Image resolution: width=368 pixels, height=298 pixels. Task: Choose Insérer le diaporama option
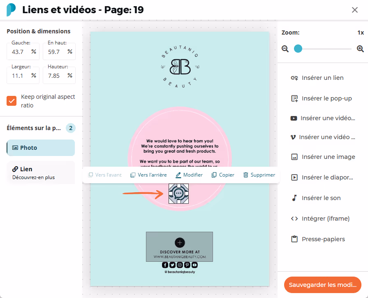(x=322, y=177)
